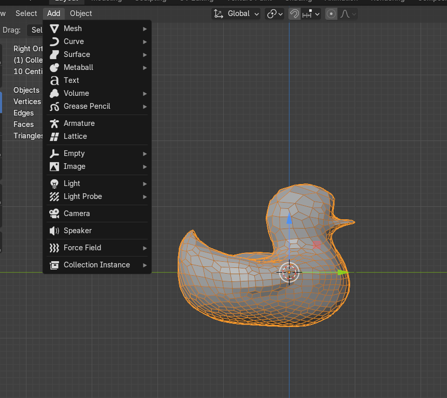This screenshot has height=398, width=447.
Task: Toggle the snapping magnet button
Action: pos(295,13)
